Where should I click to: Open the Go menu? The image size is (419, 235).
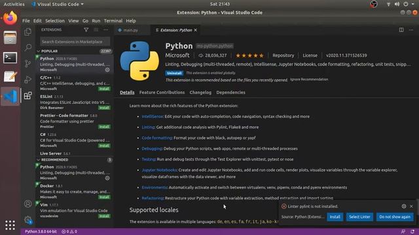coord(85,21)
